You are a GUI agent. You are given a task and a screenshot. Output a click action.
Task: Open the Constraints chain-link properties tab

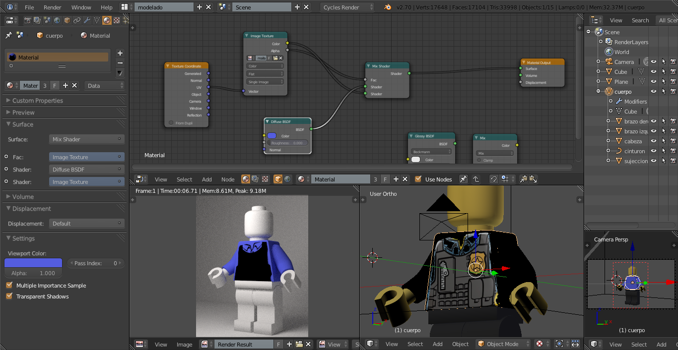(77, 20)
